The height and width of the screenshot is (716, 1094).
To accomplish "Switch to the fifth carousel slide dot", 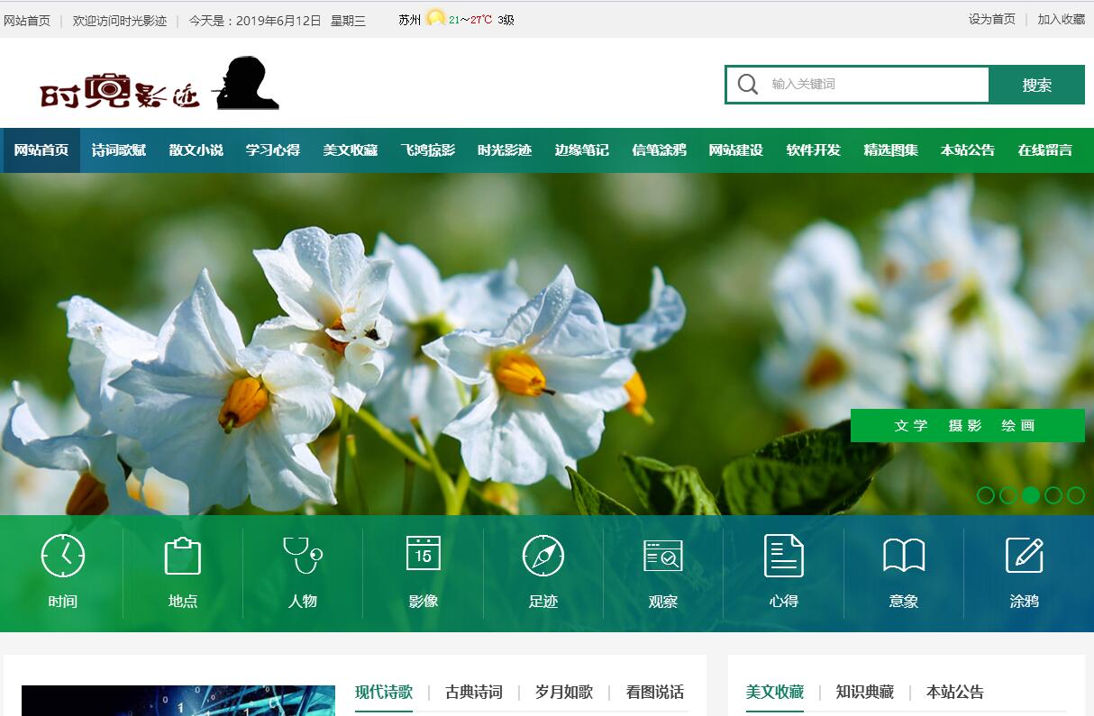I will (x=1076, y=495).
